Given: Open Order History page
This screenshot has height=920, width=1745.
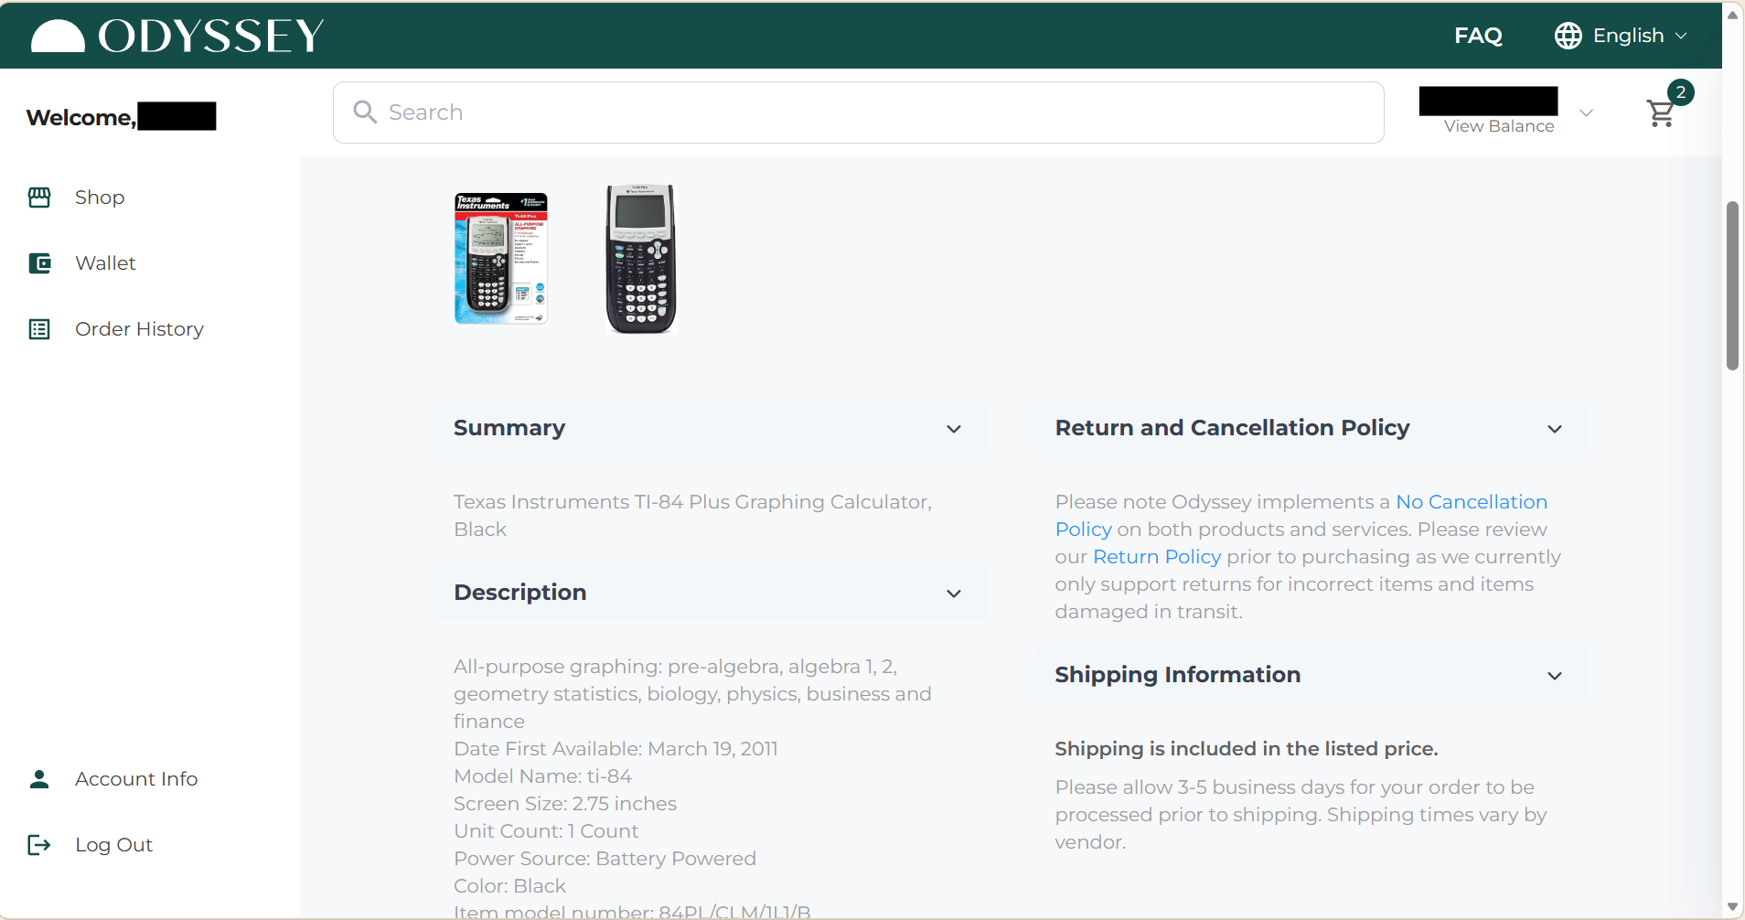Looking at the screenshot, I should coord(139,329).
